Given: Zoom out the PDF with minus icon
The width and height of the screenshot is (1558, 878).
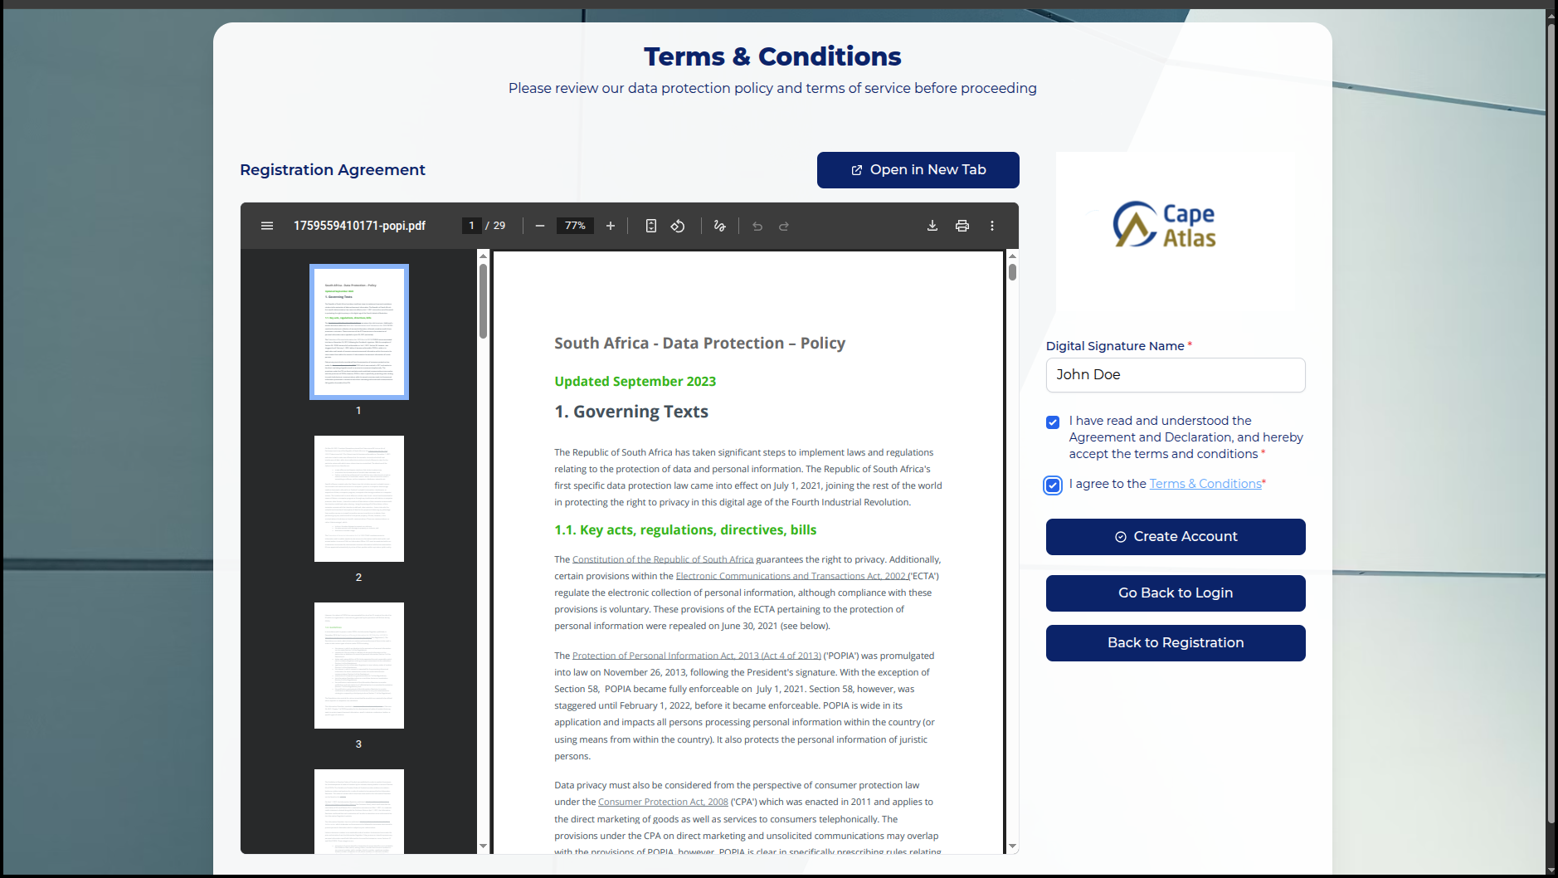Looking at the screenshot, I should point(540,226).
